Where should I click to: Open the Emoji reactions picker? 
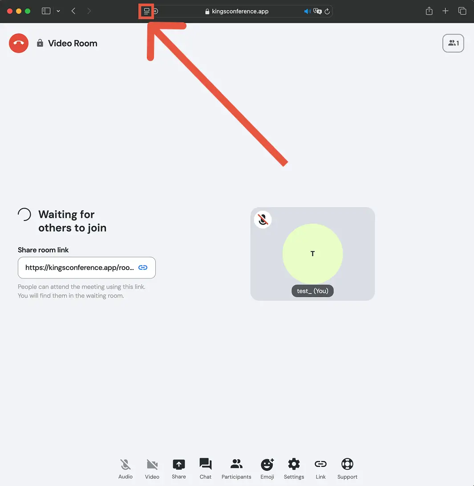(267, 469)
